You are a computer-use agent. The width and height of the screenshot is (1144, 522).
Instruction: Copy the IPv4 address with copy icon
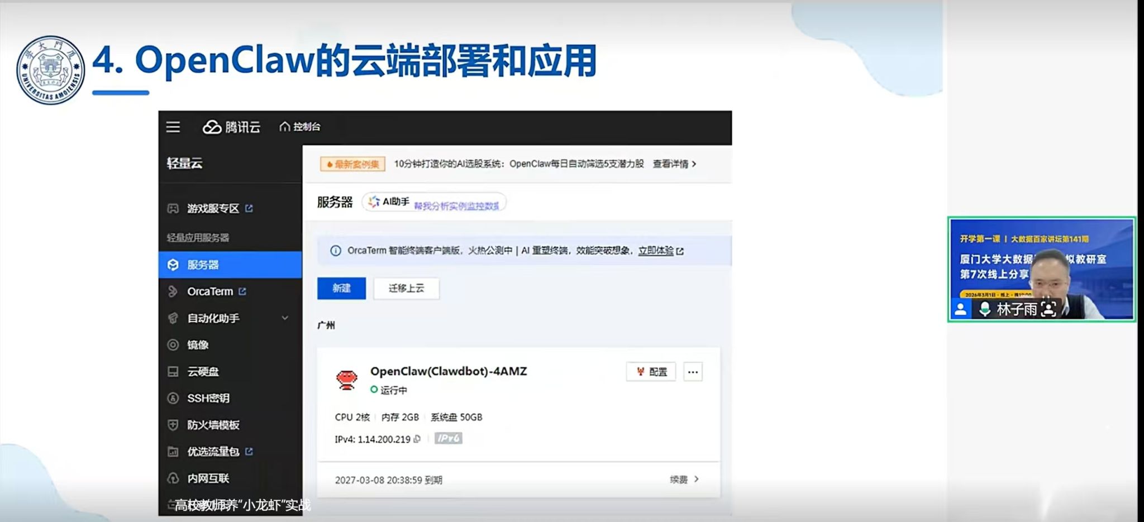417,439
